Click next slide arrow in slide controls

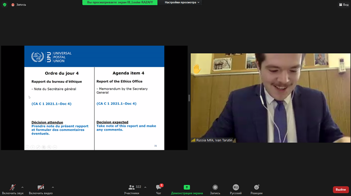33,147
